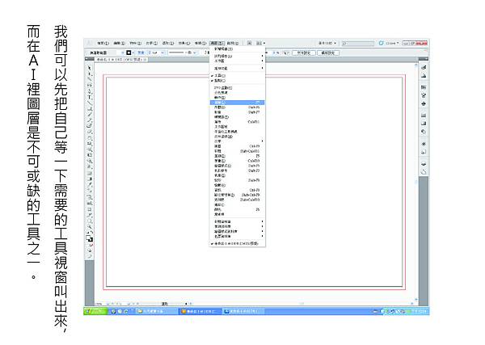Expand the 文字 (Type) submenu in Window menu
485x345 pixels.
pos(237,141)
